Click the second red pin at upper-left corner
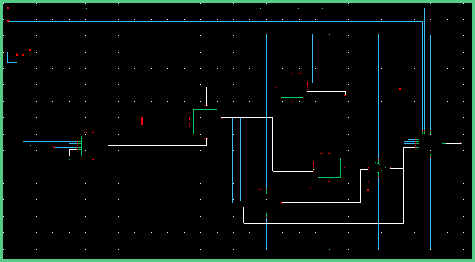 pos(8,21)
